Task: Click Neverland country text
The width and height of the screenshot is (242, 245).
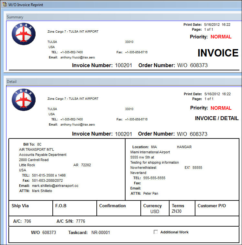Action: click(138, 173)
